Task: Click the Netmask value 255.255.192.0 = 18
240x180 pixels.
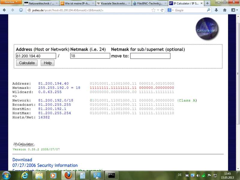Action: [59, 88]
